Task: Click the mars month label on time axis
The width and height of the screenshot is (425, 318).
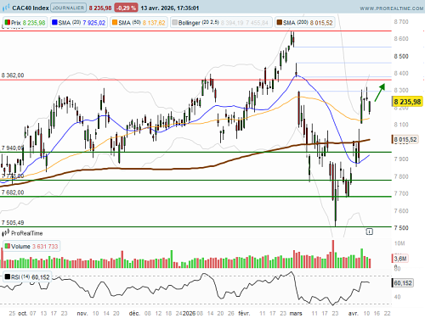Action: pos(296,313)
